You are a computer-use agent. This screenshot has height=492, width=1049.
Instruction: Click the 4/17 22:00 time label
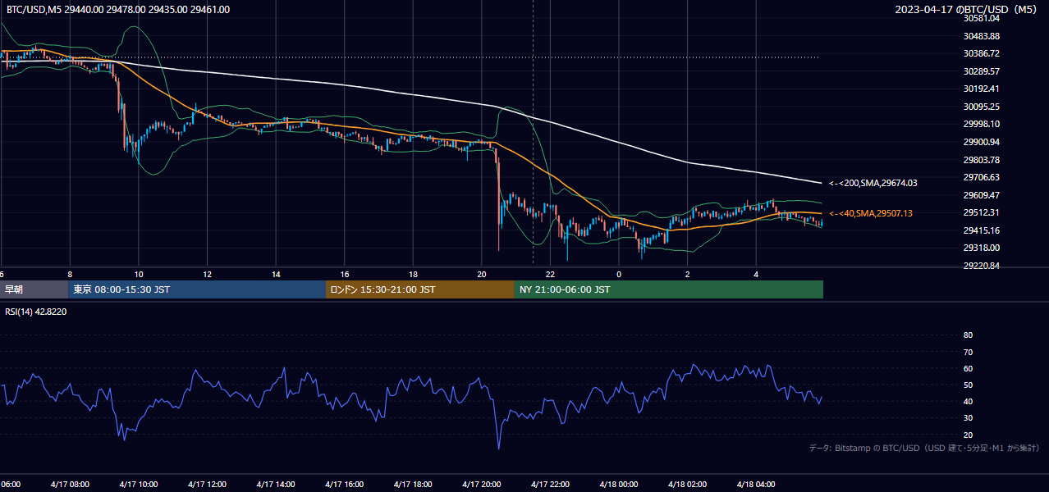pos(550,485)
